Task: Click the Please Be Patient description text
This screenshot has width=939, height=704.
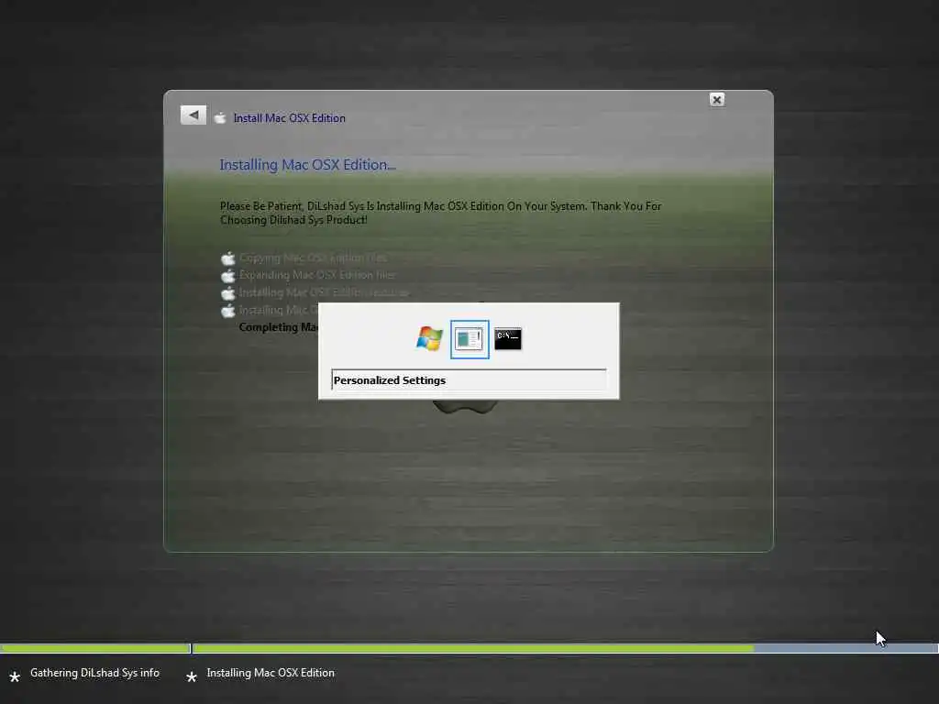Action: point(441,213)
